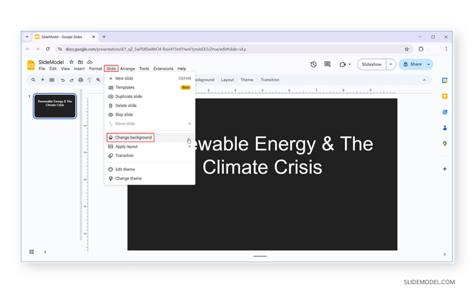The height and width of the screenshot is (294, 474).
Task: Select Change background menu item
Action: tap(150, 137)
